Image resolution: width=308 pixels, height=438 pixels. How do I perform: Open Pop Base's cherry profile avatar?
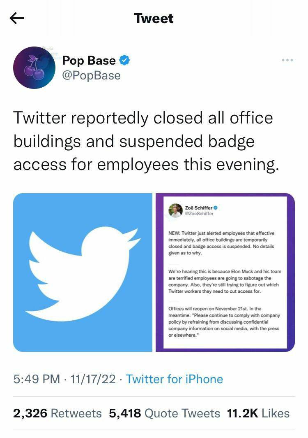(34, 68)
